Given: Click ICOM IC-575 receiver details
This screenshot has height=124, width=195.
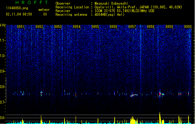Looking at the screenshot, I should (x=124, y=11).
